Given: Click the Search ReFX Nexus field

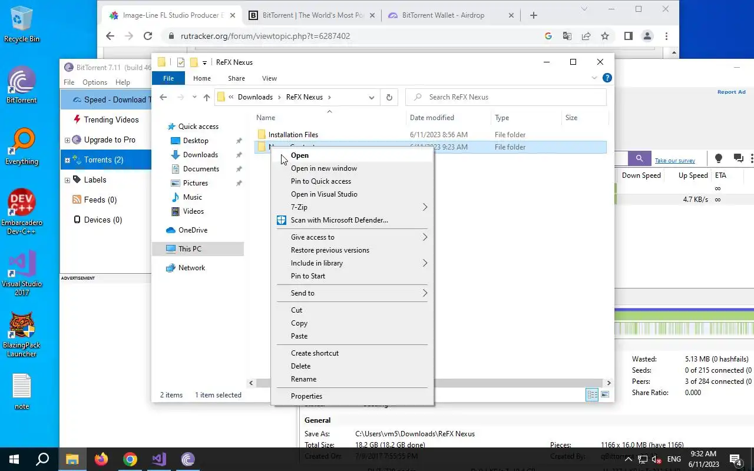Looking at the screenshot, I should coord(506,97).
